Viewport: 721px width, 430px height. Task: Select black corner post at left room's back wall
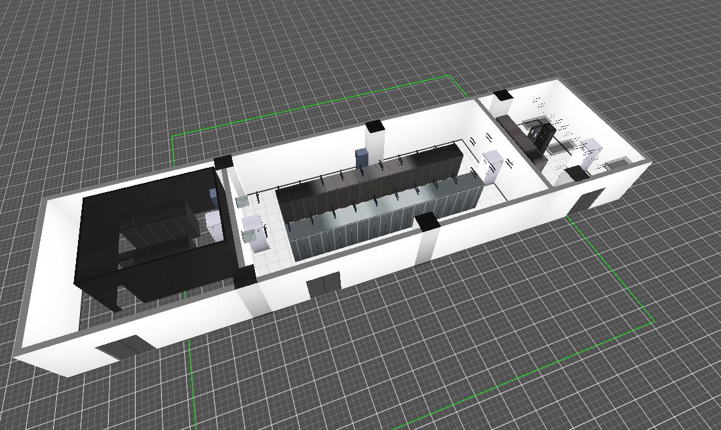[223, 162]
